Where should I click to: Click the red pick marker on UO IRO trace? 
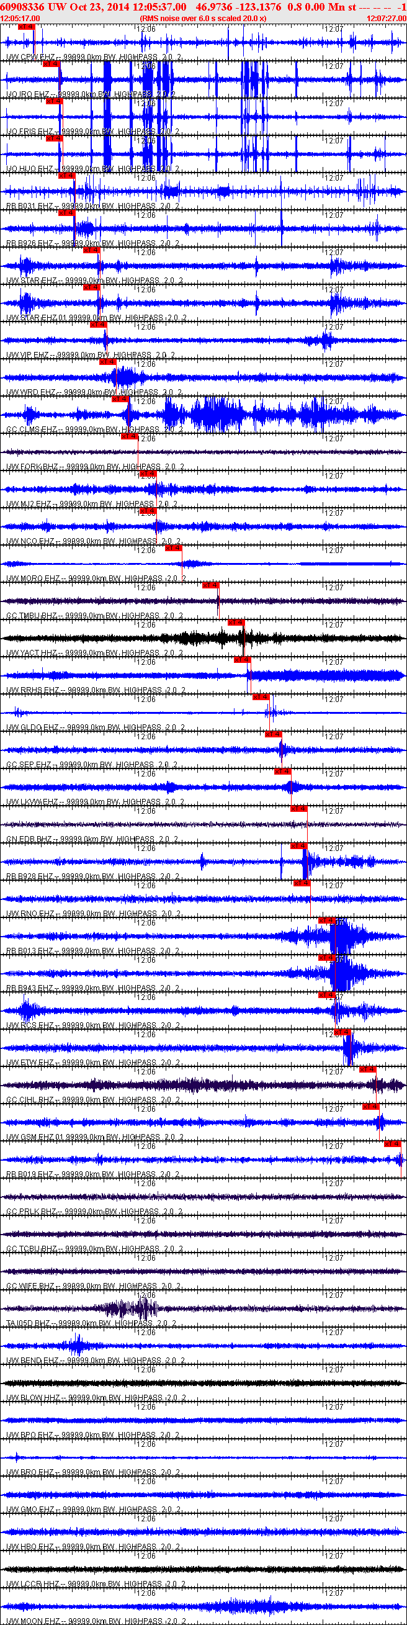click(50, 64)
